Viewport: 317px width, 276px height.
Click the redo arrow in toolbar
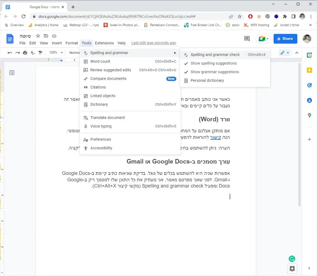pyautogui.click(x=18, y=53)
